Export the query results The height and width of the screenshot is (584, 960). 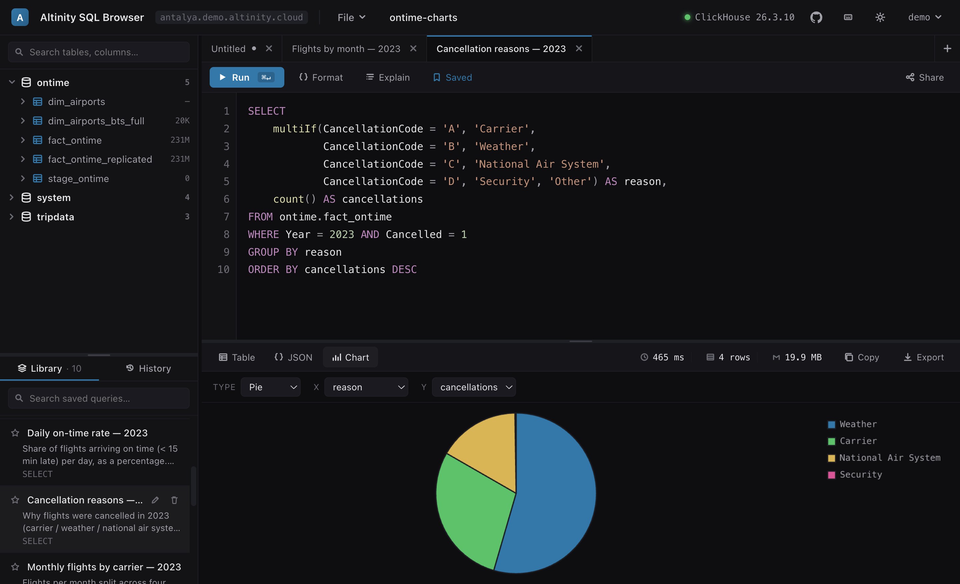coord(923,357)
